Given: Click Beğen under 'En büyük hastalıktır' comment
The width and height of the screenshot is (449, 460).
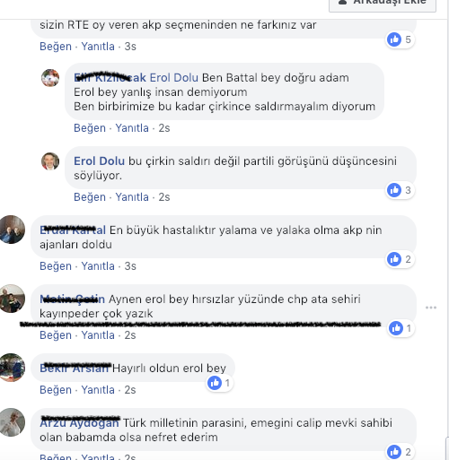Looking at the screenshot, I should (56, 266).
